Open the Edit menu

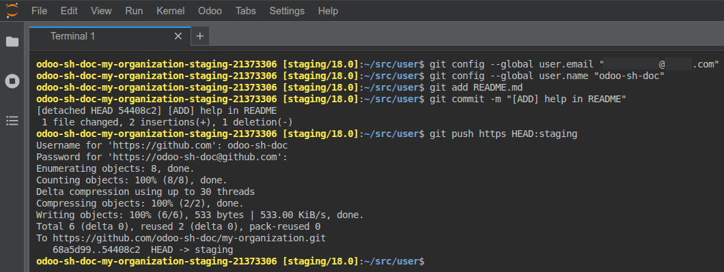[x=69, y=11]
